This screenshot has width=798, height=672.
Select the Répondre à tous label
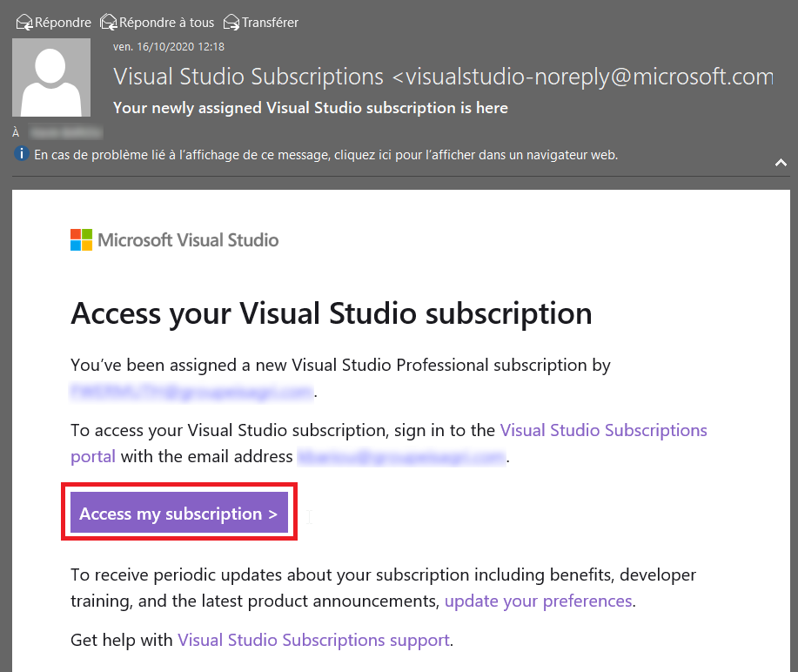pyautogui.click(x=166, y=23)
